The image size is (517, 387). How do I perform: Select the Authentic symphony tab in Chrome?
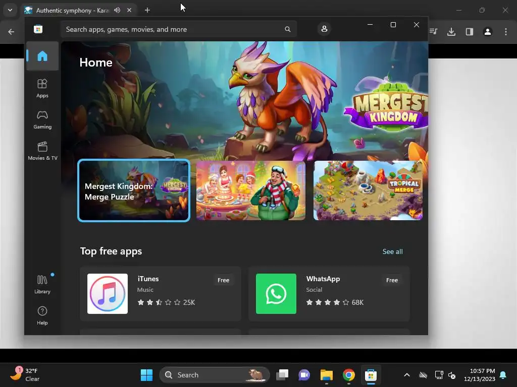pyautogui.click(x=72, y=10)
